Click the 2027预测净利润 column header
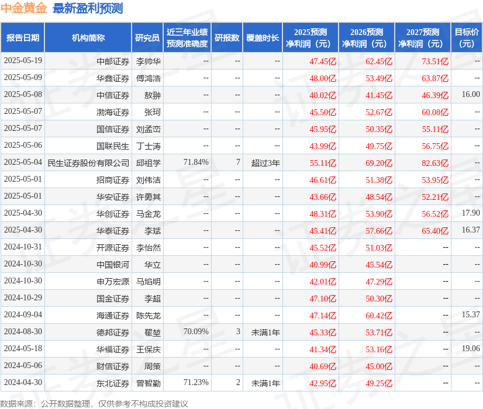Screen dimensions: 483x409 (x=421, y=37)
